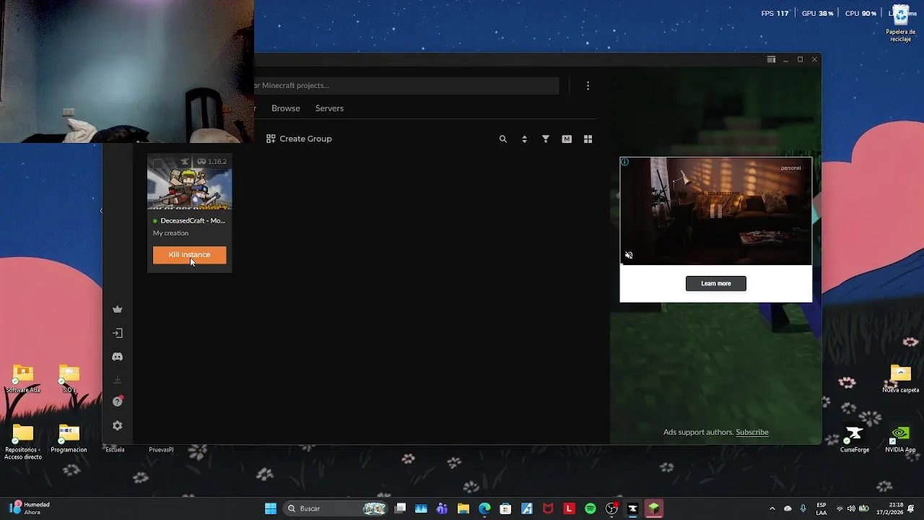Open ESP LAA language switcher
924x520 pixels.
(821, 508)
